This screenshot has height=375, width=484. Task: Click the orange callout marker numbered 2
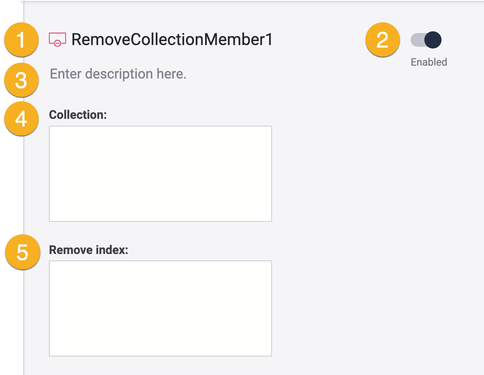(x=382, y=40)
